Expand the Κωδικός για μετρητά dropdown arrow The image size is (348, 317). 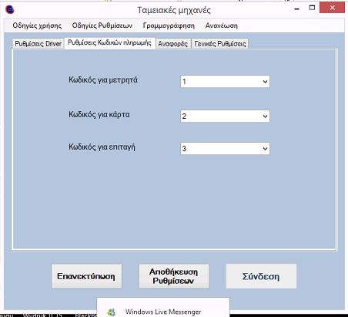pyautogui.click(x=265, y=82)
